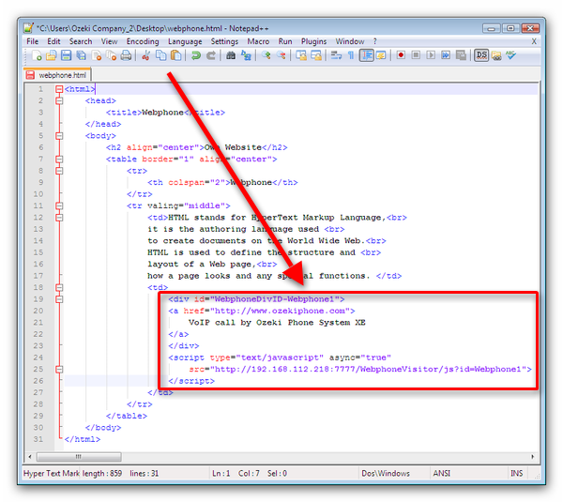
Task: Open Find with the binoculars icon
Action: 231,55
